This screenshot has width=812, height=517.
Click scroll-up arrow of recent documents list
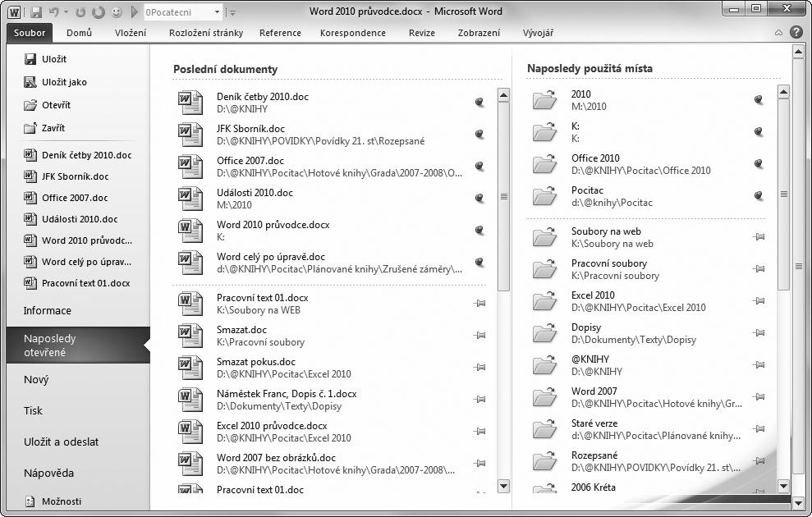(503, 94)
